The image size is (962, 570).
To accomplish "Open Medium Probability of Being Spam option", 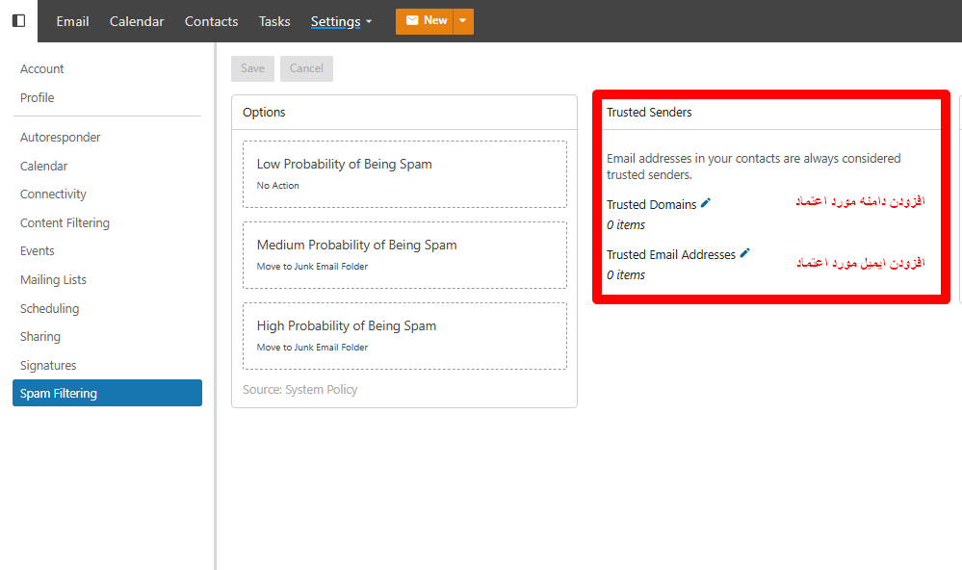I will click(x=403, y=254).
